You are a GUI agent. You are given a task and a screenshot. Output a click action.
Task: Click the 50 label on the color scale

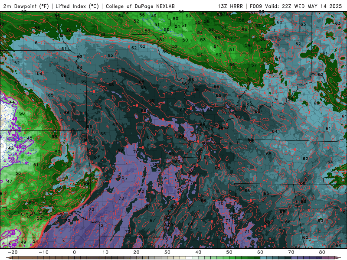click(229, 252)
